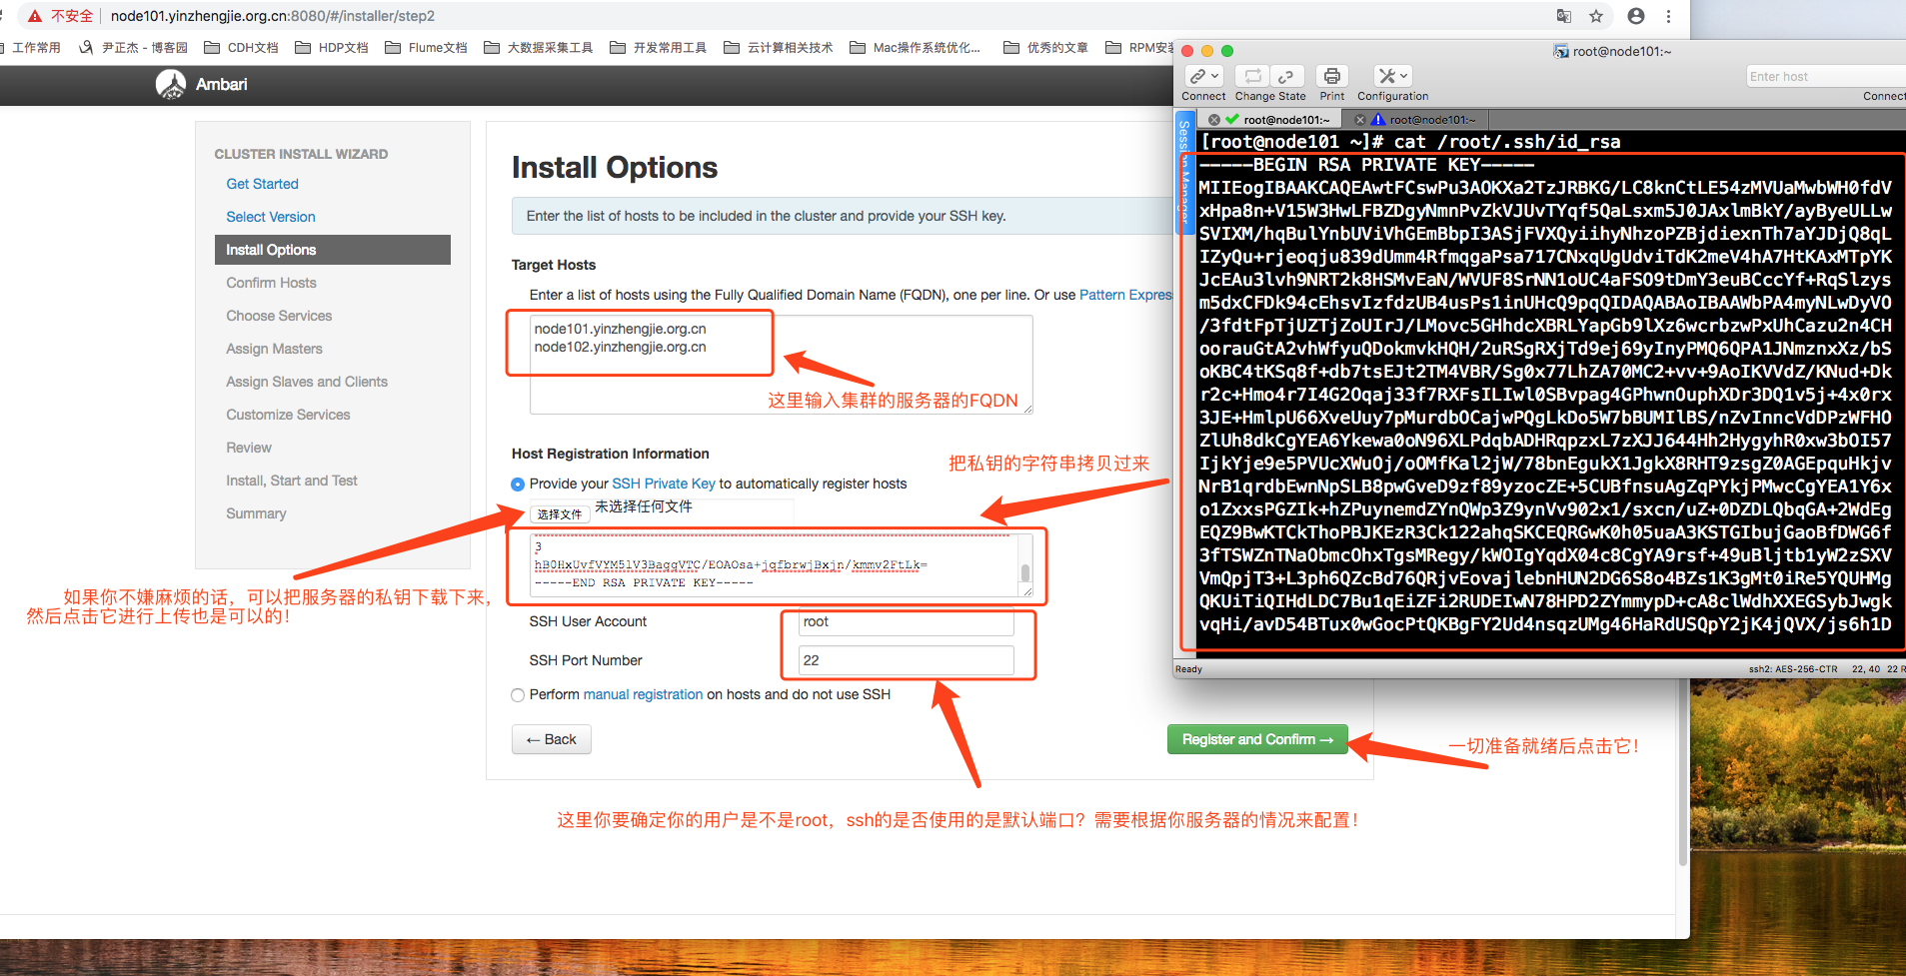Click the second Change State reconnect icon
This screenshot has height=976, width=1906.
1286,76
